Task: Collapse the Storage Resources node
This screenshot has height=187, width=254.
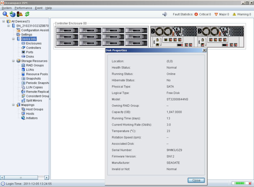Action: 13,61
